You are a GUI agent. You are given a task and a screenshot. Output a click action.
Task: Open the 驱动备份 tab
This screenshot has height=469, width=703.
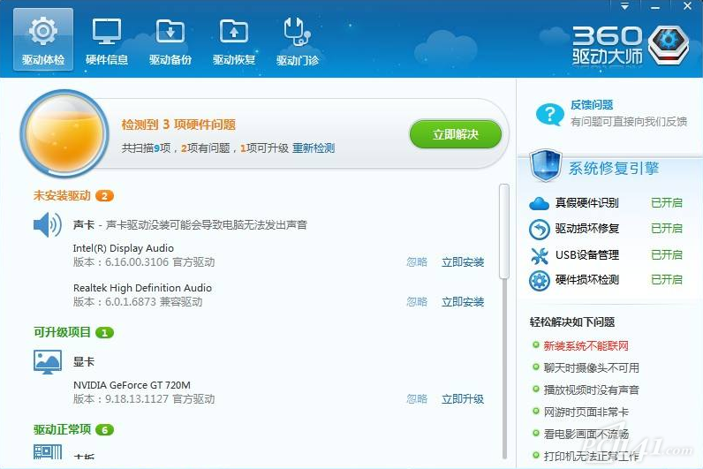170,40
